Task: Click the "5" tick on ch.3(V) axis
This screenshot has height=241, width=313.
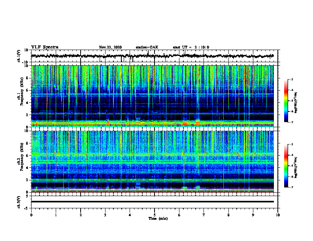Action: [28, 196]
